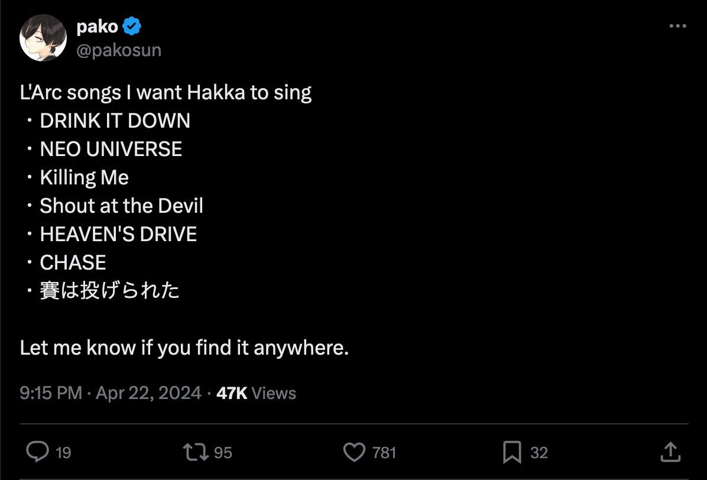Click the reply count 19

click(63, 453)
